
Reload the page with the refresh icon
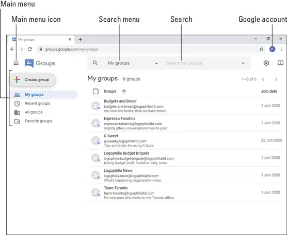coord(30,49)
